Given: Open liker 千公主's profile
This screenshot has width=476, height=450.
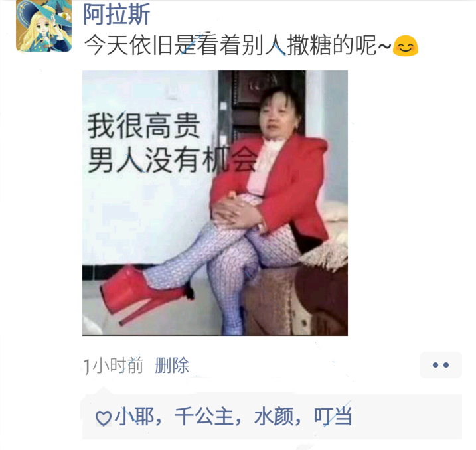Looking at the screenshot, I should click(204, 416).
